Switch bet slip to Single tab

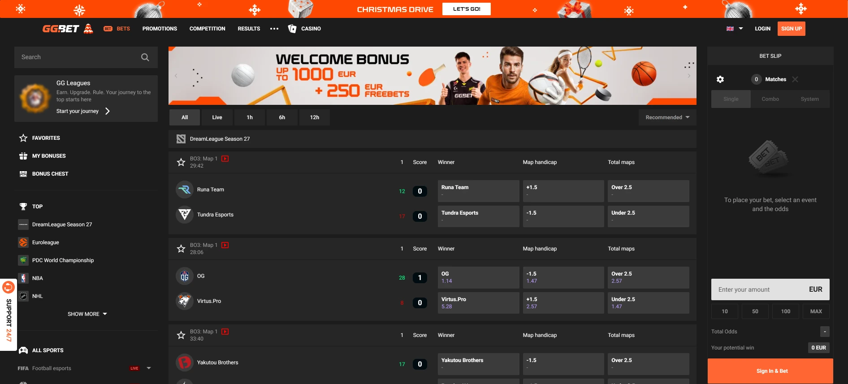[x=731, y=99]
